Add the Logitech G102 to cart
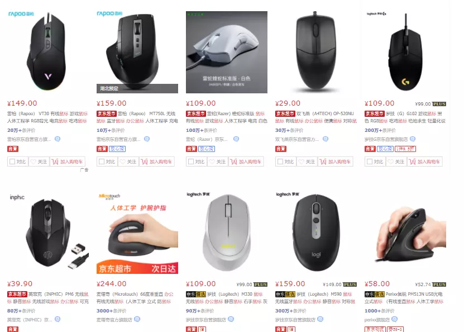This screenshot has width=464, height=332. tap(425, 162)
